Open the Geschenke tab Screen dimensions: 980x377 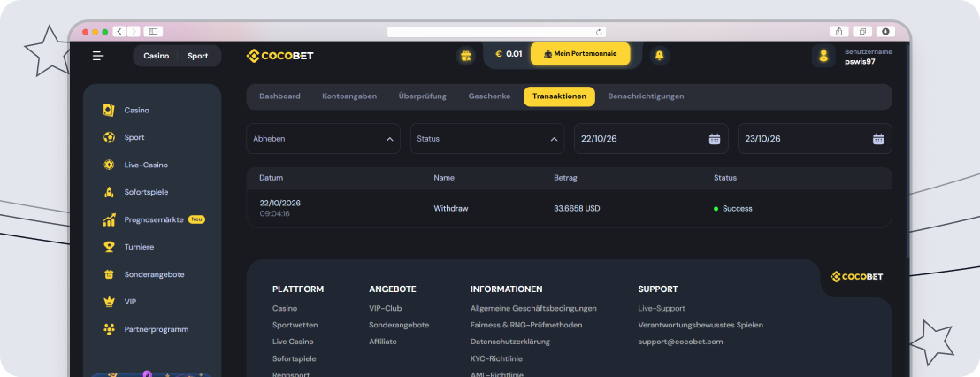click(x=489, y=96)
